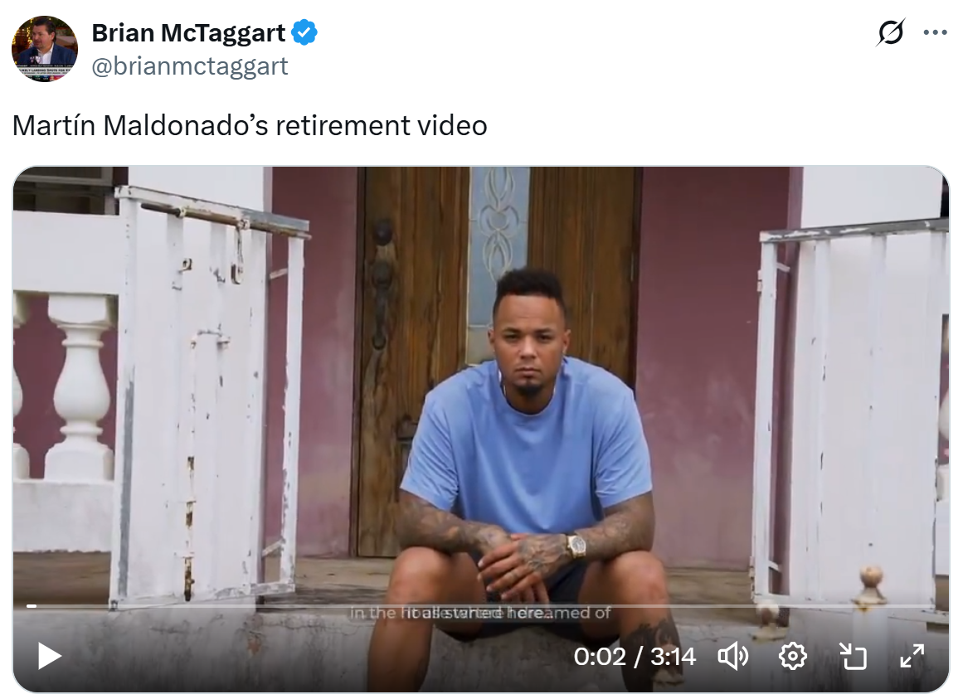Click the Brian McTaggart display name
This screenshot has height=699, width=963.
(188, 32)
